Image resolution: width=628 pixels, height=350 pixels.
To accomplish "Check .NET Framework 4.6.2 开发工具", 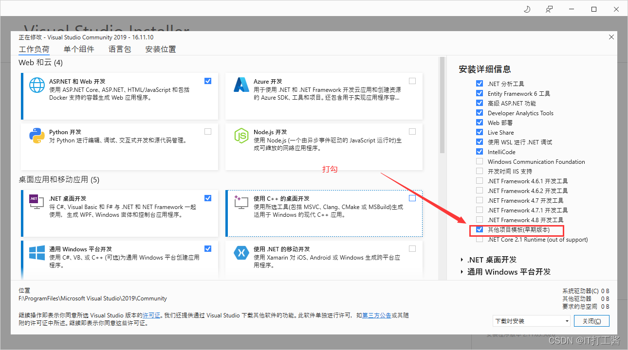I will point(480,191).
